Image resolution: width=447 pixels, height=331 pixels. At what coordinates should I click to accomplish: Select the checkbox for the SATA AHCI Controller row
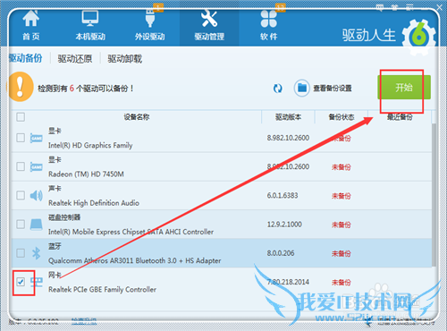pos(21,225)
